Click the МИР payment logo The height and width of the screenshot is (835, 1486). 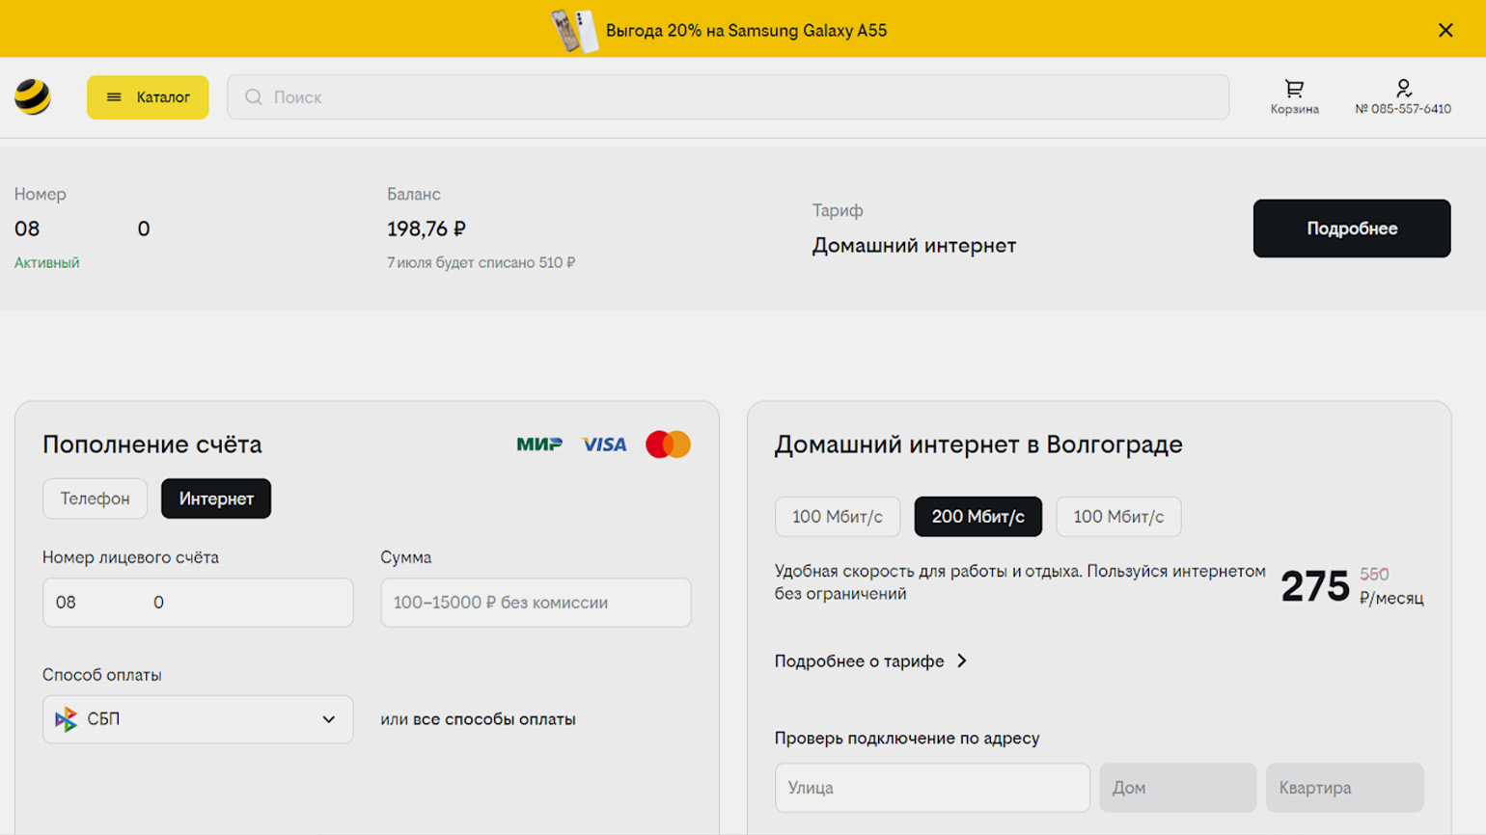click(539, 444)
